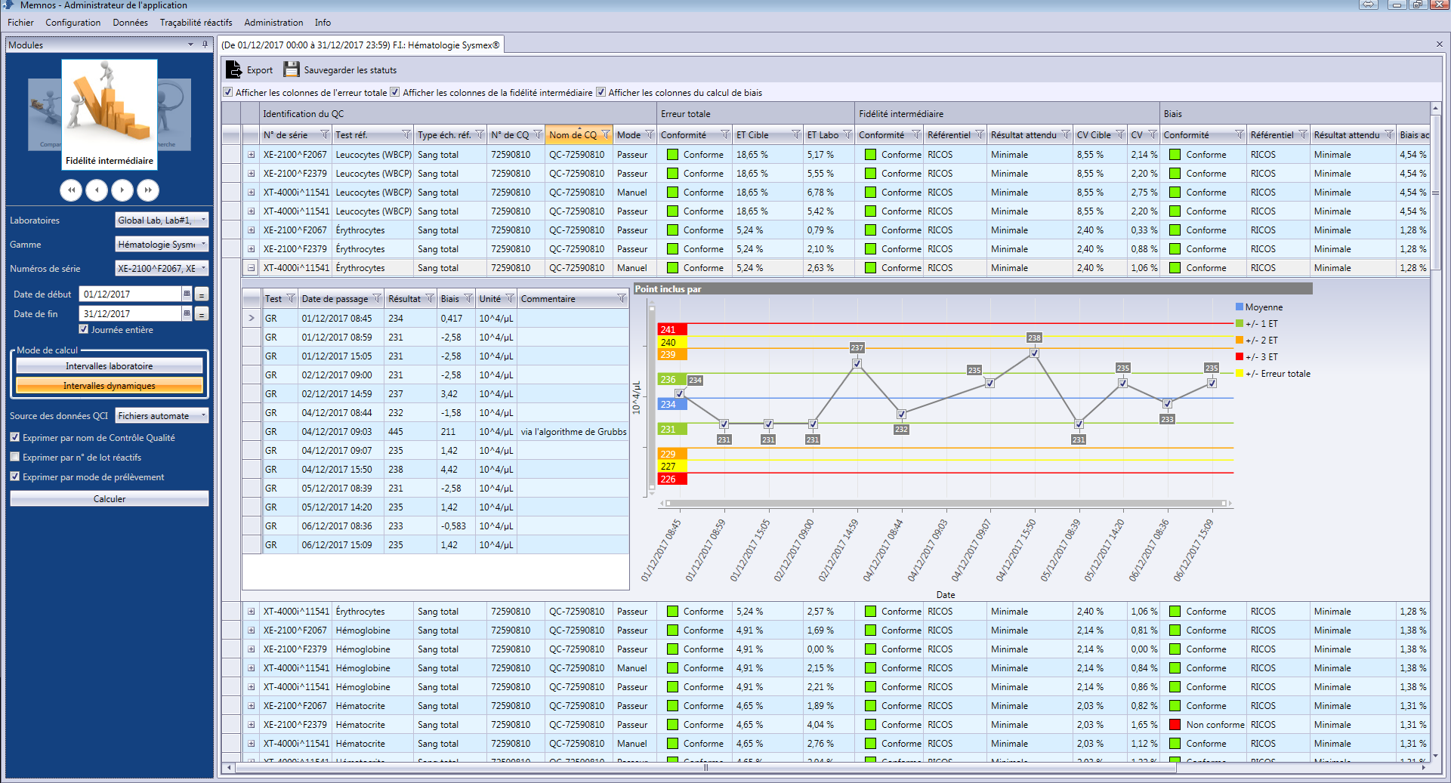Expand first XE-2100^F2067 Leucocytes row
1451x783 pixels.
pos(252,154)
